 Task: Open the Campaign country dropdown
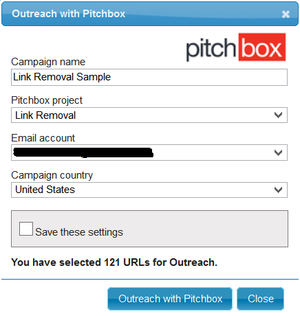point(149,190)
